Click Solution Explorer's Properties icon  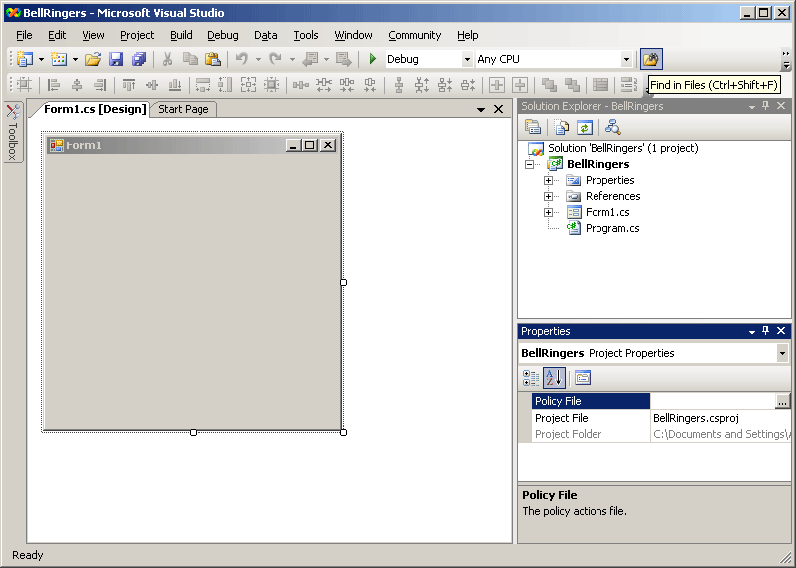coord(533,127)
